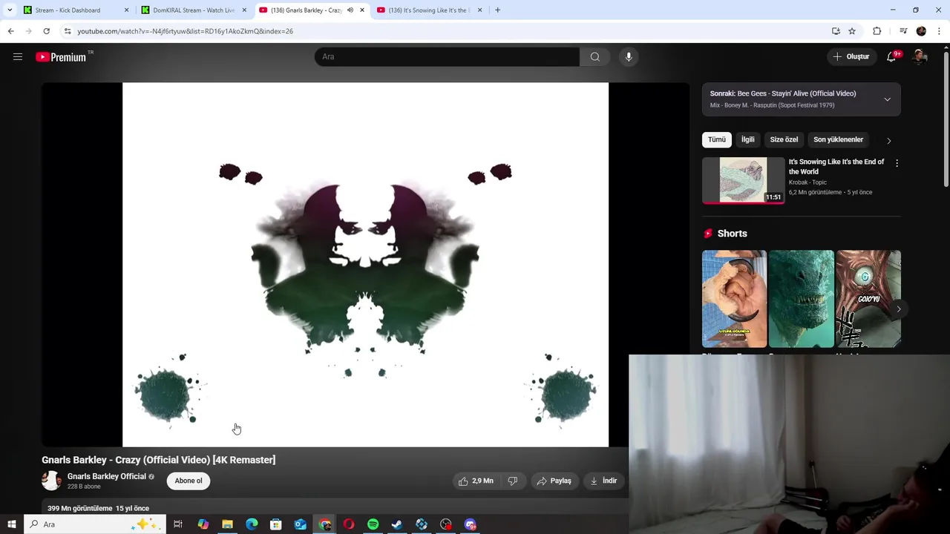
Task: Click the Abone ol subscribe button
Action: point(189,481)
